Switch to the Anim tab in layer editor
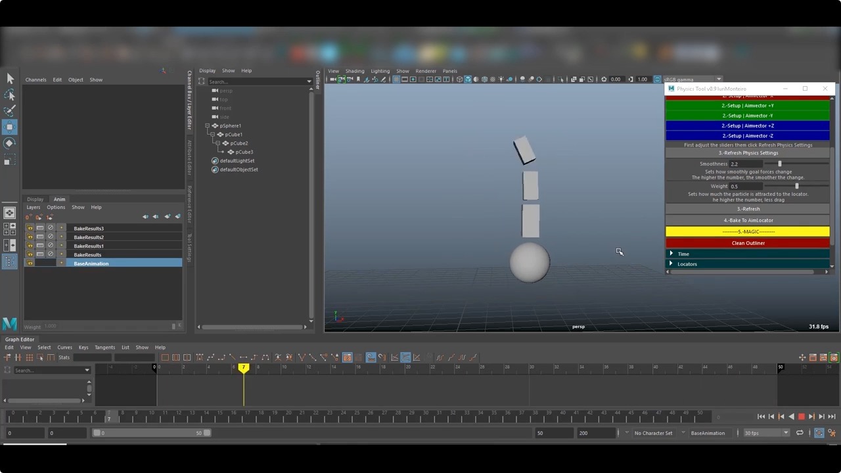Image resolution: width=841 pixels, height=473 pixels. (59, 199)
